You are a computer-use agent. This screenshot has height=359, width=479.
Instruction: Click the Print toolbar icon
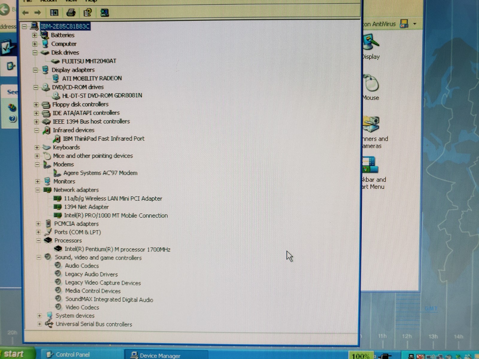(x=71, y=13)
